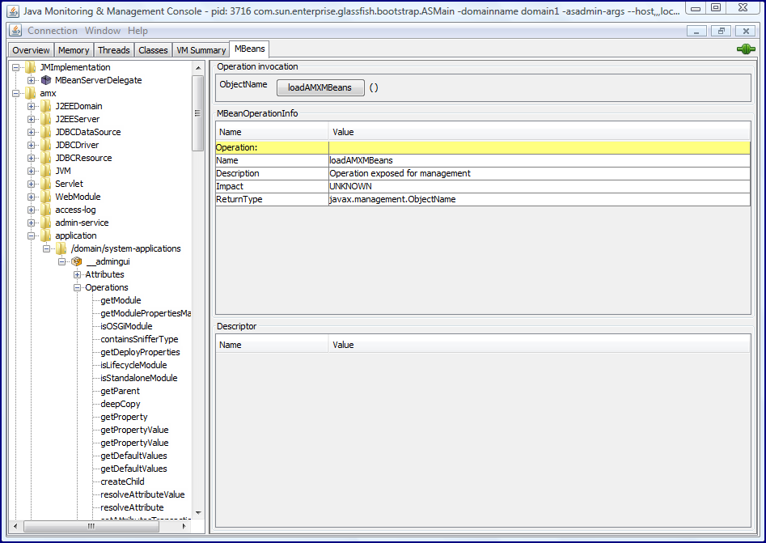
Task: Click the Java icon in the title bar
Action: (13, 11)
